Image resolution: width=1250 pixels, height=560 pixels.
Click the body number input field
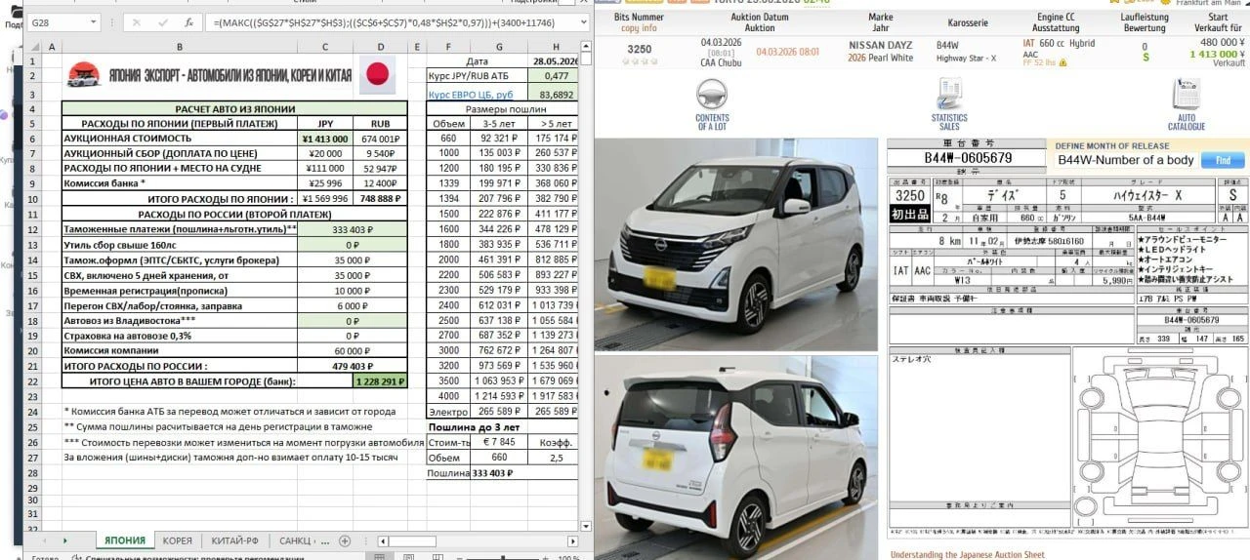tap(1126, 160)
